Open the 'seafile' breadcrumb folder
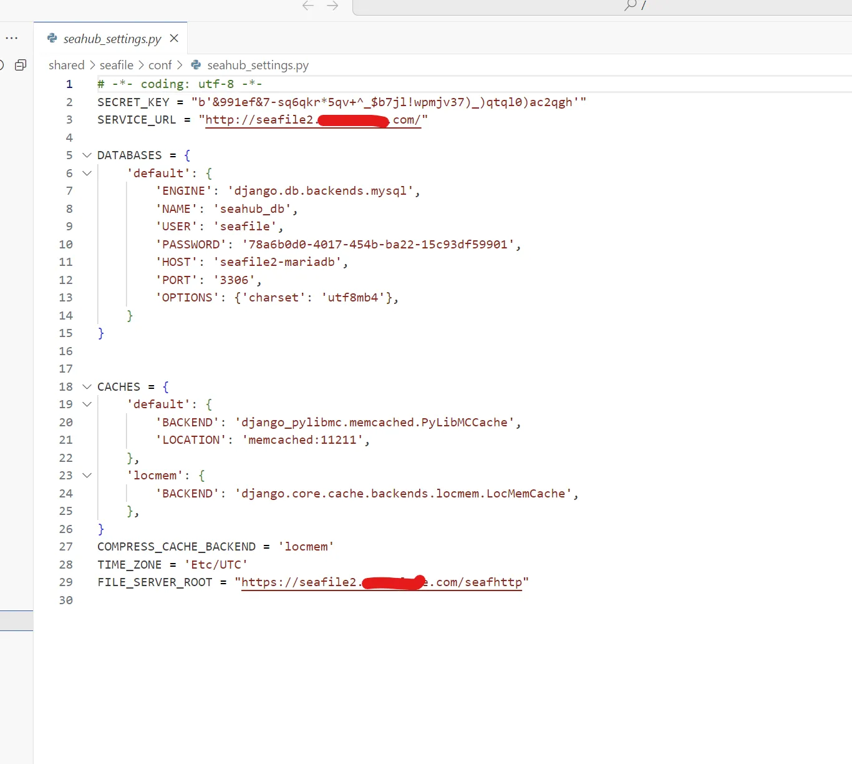Viewport: 852px width, 764px height. [x=117, y=65]
